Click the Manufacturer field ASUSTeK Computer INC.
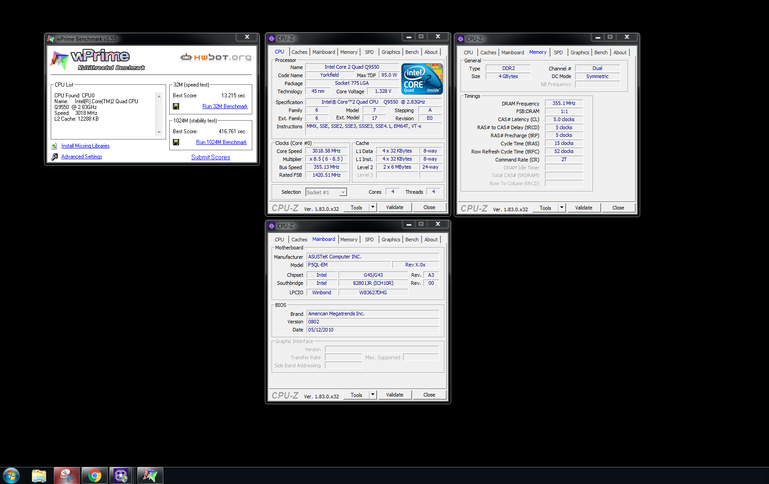The height and width of the screenshot is (484, 769). (x=373, y=257)
